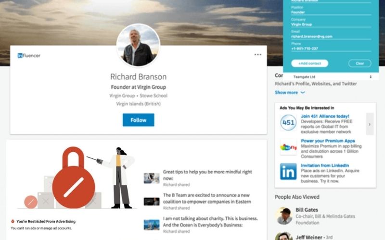
Task: Open Bill Gates' profile picture
Action: [284, 216]
